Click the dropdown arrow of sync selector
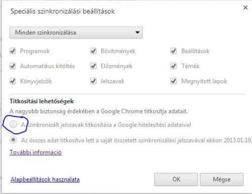 click(138, 32)
